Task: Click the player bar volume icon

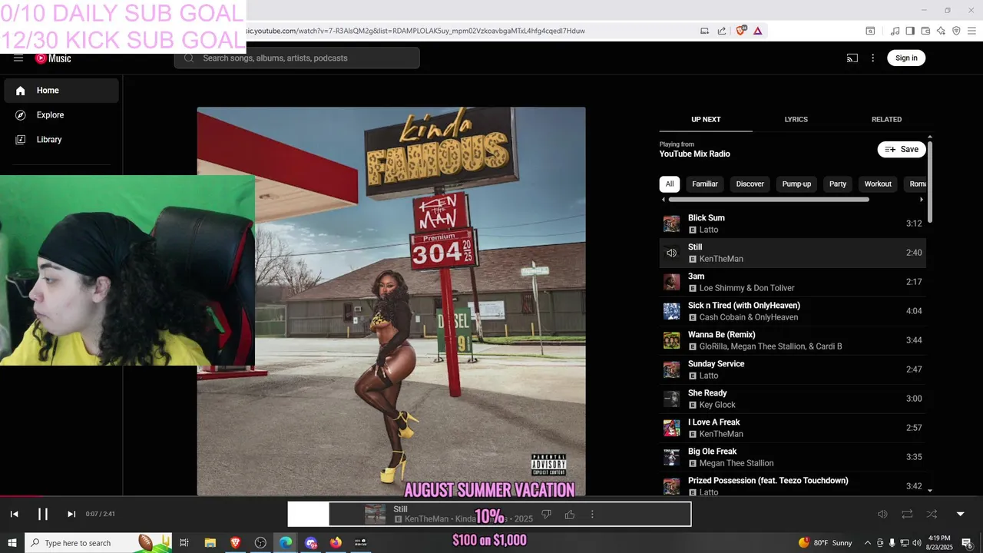Action: 882,514
